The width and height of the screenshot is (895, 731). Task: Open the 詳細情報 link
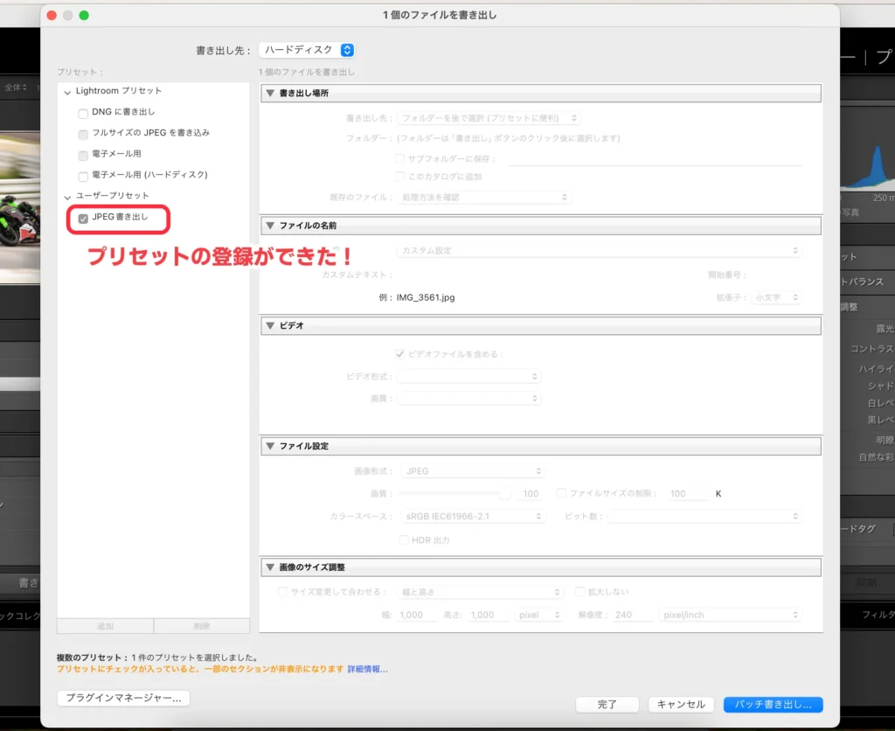(x=367, y=669)
